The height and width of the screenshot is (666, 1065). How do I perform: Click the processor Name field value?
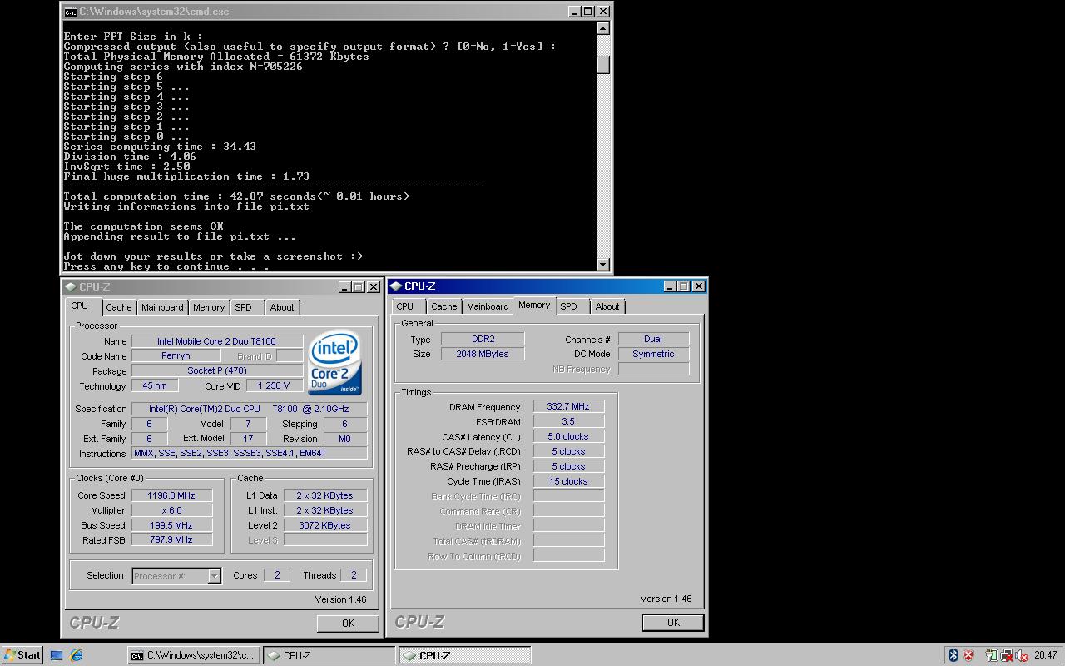pyautogui.click(x=216, y=340)
